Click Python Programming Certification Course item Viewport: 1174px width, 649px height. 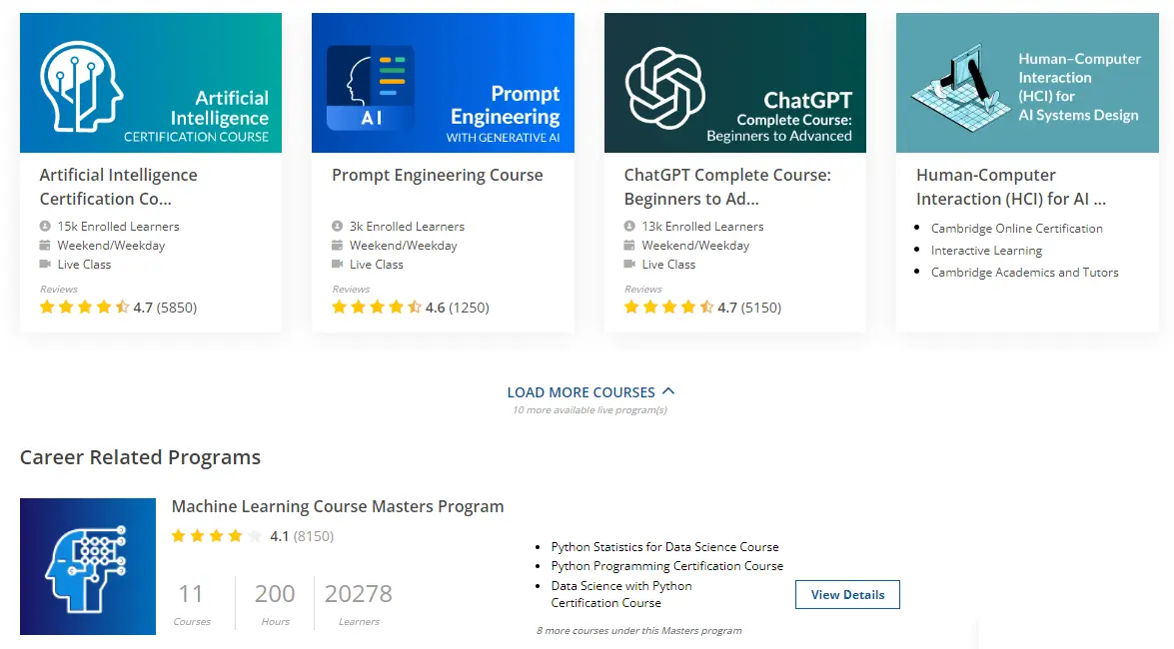[667, 566]
